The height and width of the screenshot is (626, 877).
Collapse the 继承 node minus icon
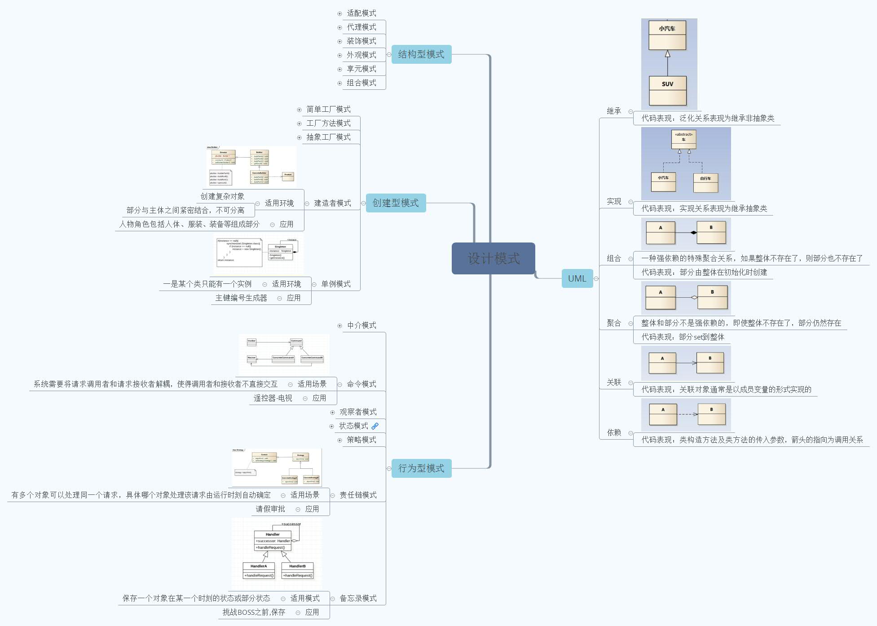[630, 111]
